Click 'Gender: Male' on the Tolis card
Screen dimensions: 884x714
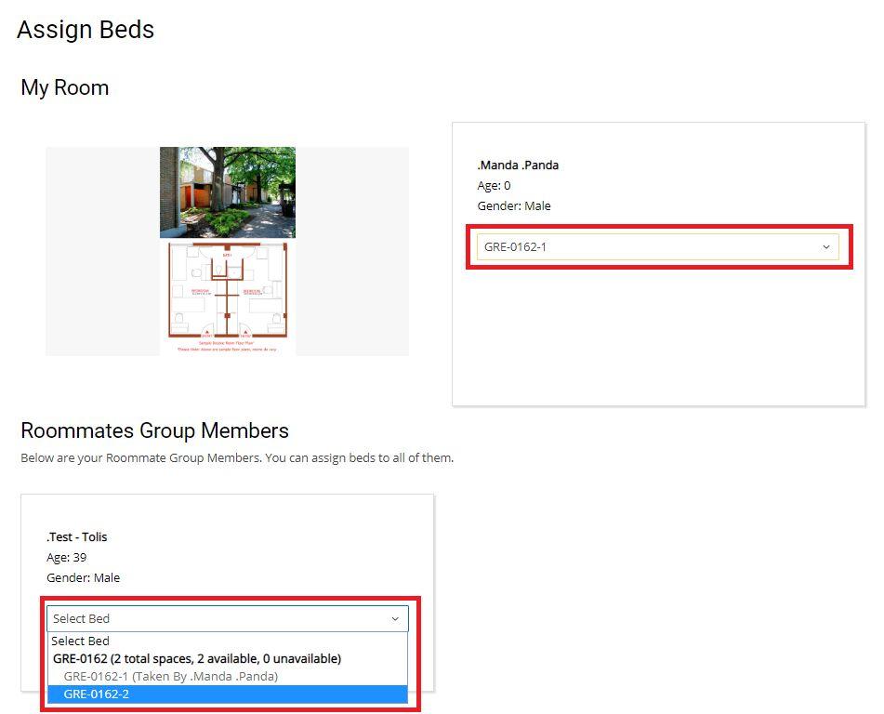(83, 577)
